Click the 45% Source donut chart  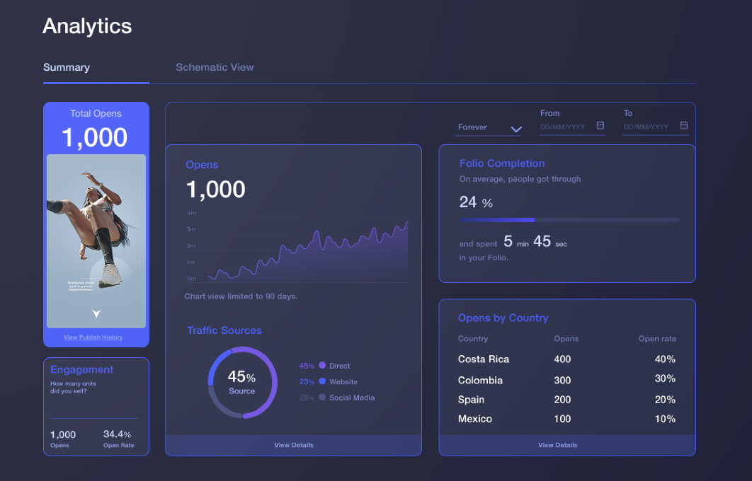tap(242, 383)
